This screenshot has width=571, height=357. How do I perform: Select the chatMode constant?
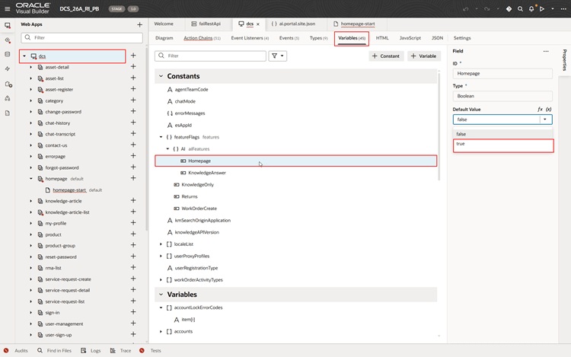tap(185, 101)
